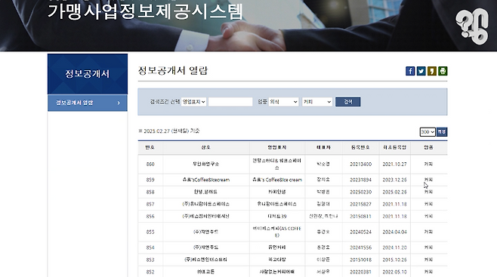Open the brand name link in row 860

[277, 164]
